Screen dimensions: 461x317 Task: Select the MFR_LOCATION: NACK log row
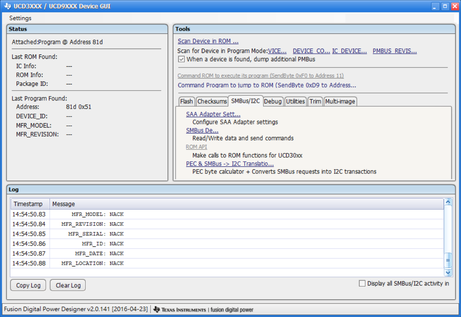pos(227,263)
